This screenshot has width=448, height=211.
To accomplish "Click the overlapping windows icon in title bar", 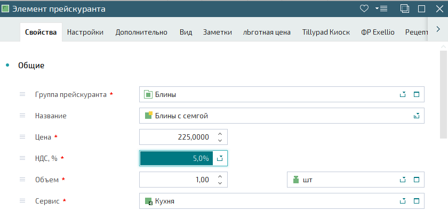I will 405,9.
